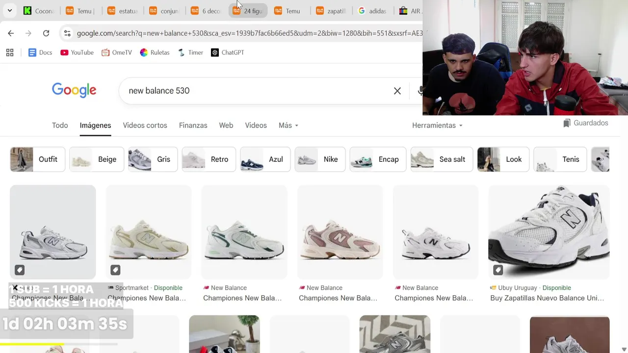Screen dimensions: 628x353
Task: Select the Videos search tab
Action: click(x=256, y=126)
